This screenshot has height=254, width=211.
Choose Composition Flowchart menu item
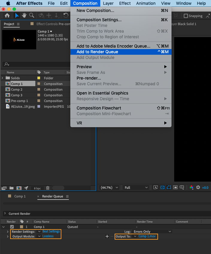(x=121, y=108)
